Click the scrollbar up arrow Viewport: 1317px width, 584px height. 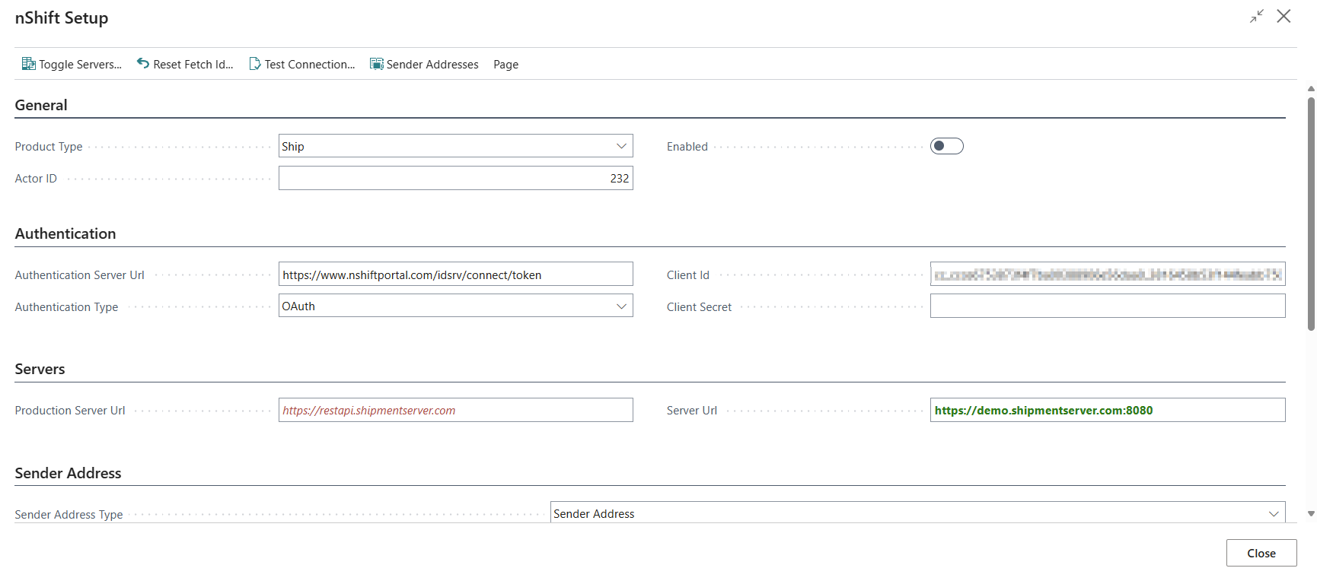tap(1311, 88)
